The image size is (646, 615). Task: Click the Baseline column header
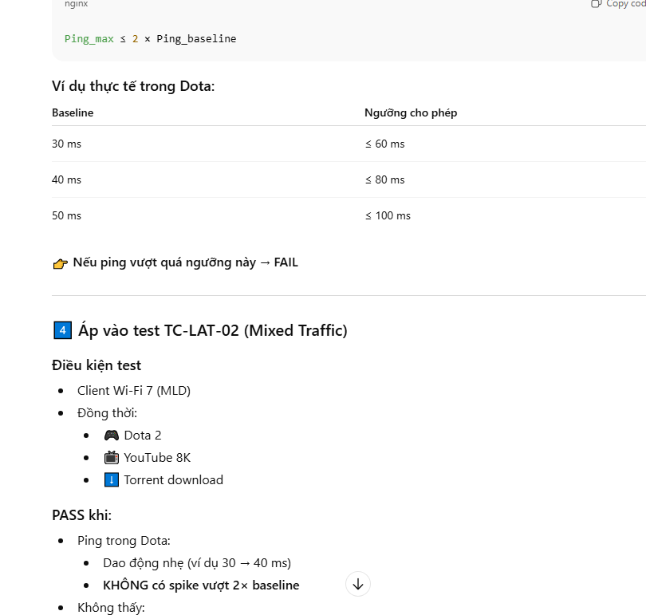73,112
